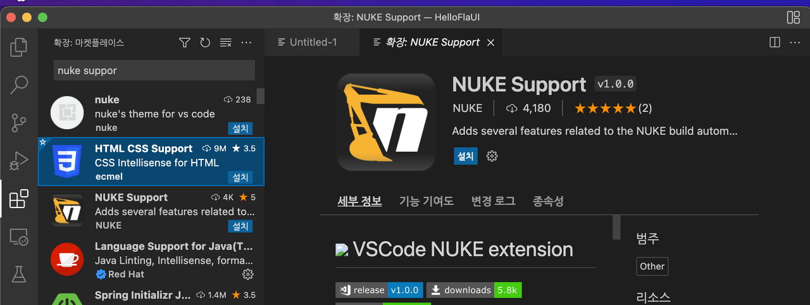Click the 4,180 install count
810x305 pixels.
tap(529, 108)
